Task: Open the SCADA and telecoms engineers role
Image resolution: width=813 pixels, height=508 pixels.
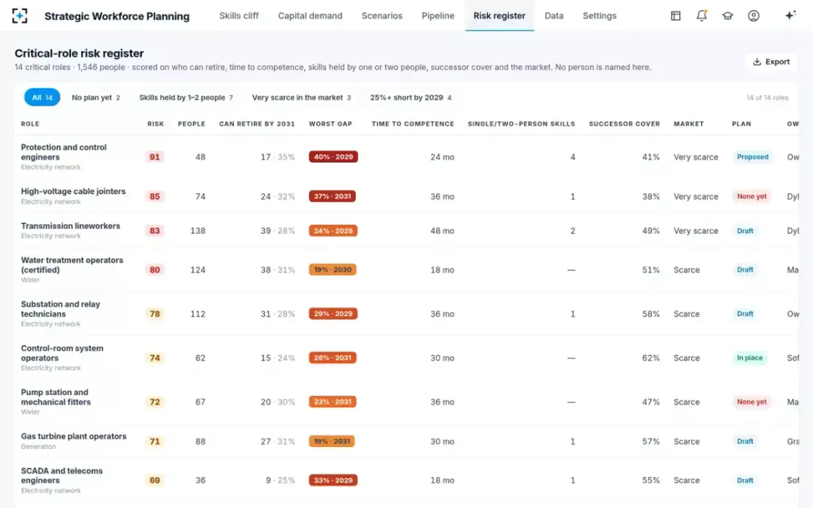Action: click(62, 475)
